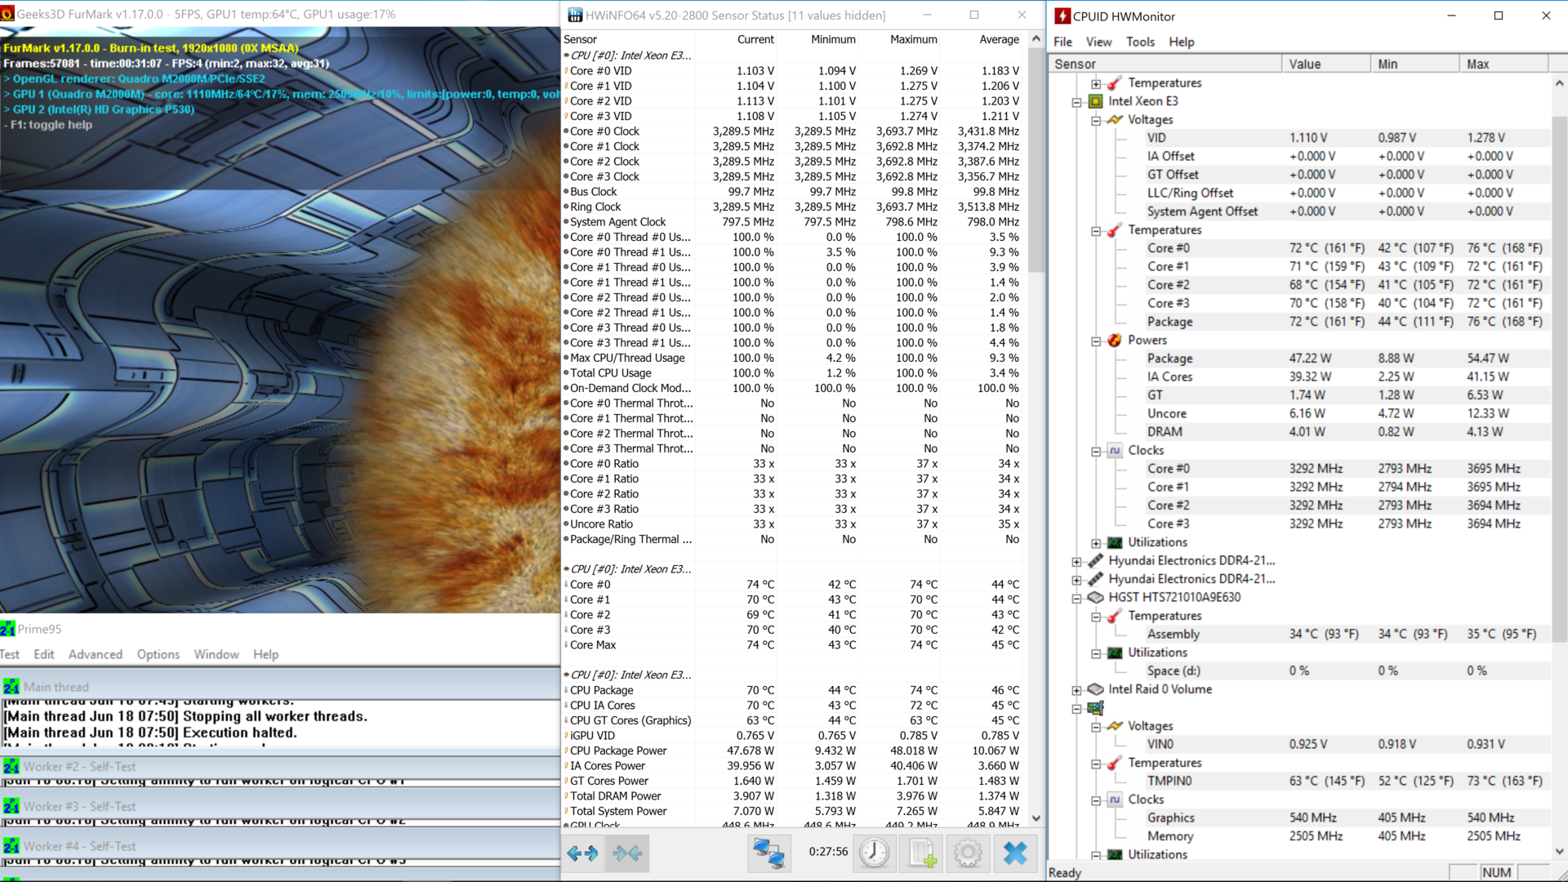Select Uncore power row in HWMonitor

pyautogui.click(x=1300, y=414)
